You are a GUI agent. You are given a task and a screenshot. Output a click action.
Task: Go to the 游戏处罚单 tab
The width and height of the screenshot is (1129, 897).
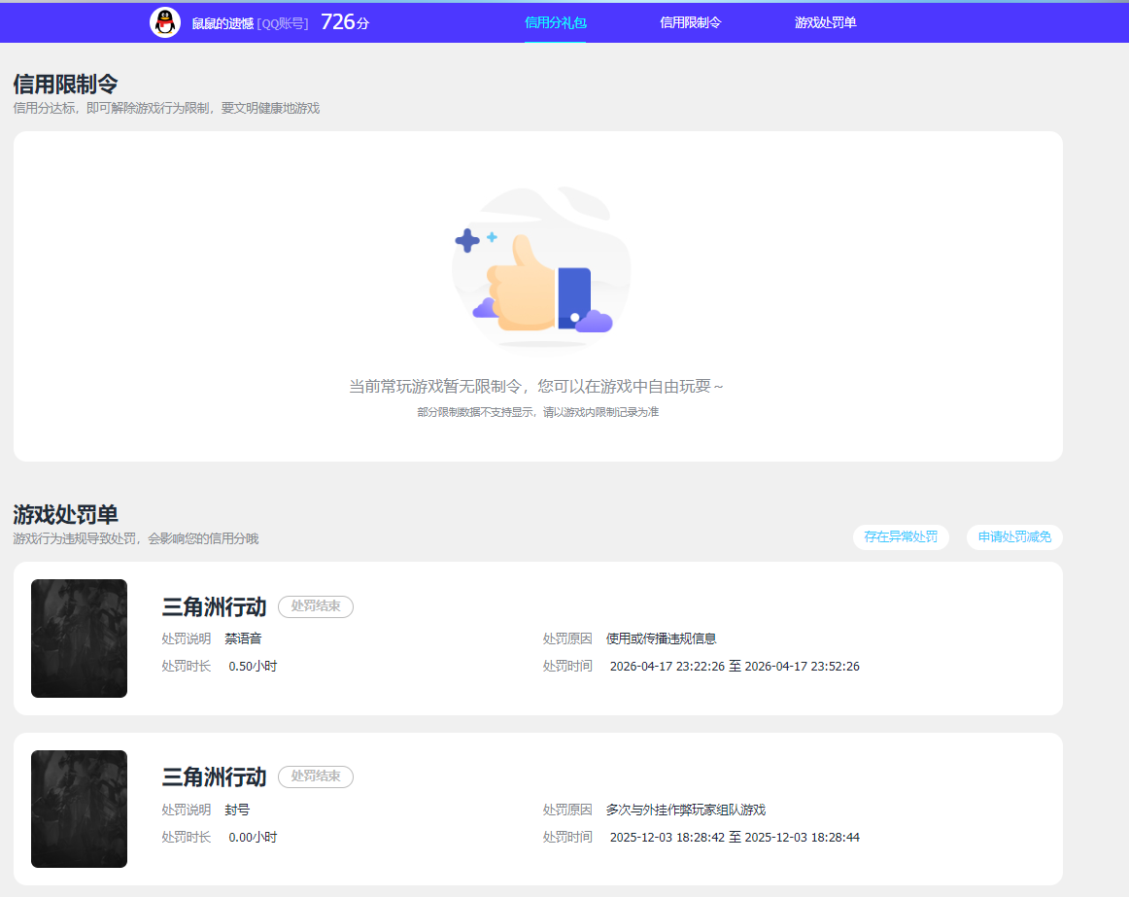(x=825, y=22)
